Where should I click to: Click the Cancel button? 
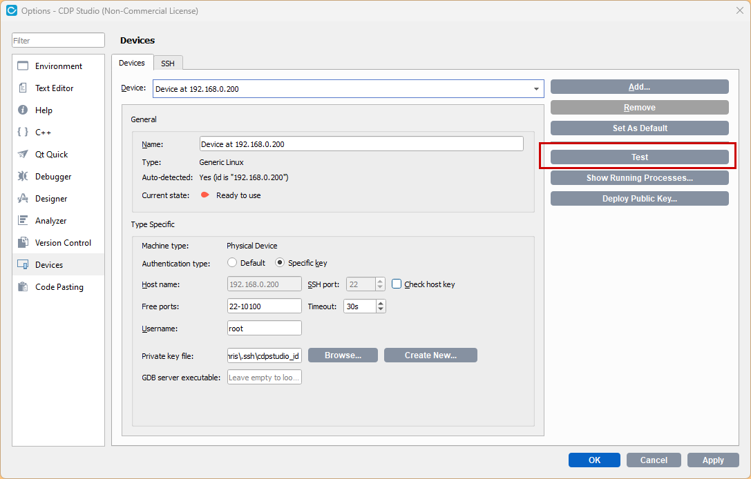tap(654, 460)
